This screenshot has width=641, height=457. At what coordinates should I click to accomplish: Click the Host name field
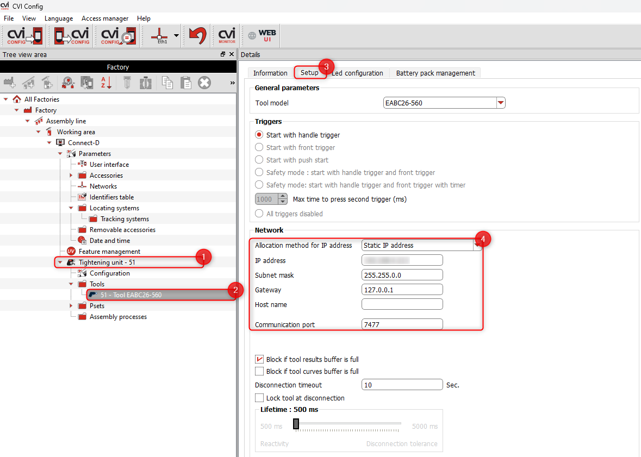click(x=402, y=304)
